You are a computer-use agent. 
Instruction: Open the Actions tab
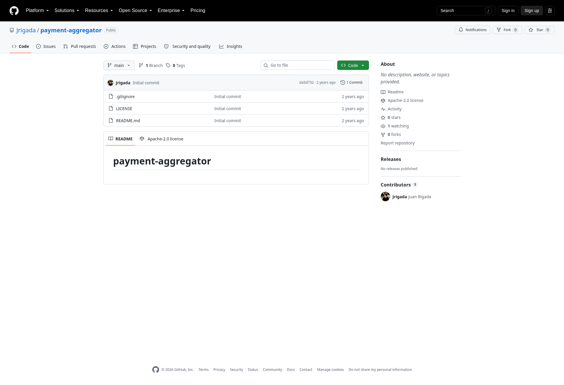(x=115, y=46)
